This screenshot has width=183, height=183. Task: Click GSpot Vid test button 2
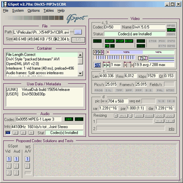tap(9, 166)
